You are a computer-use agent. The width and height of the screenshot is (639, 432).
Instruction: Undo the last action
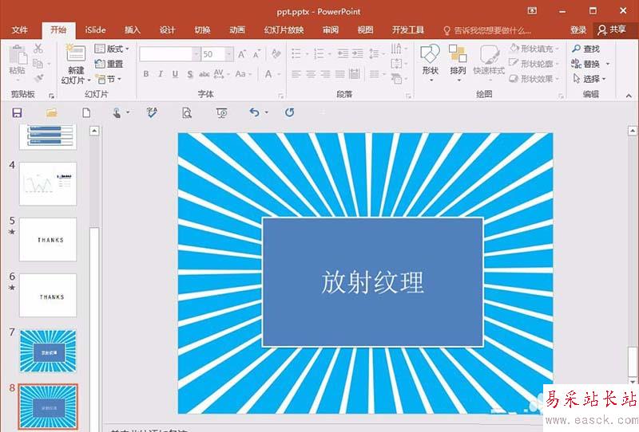[x=254, y=112]
